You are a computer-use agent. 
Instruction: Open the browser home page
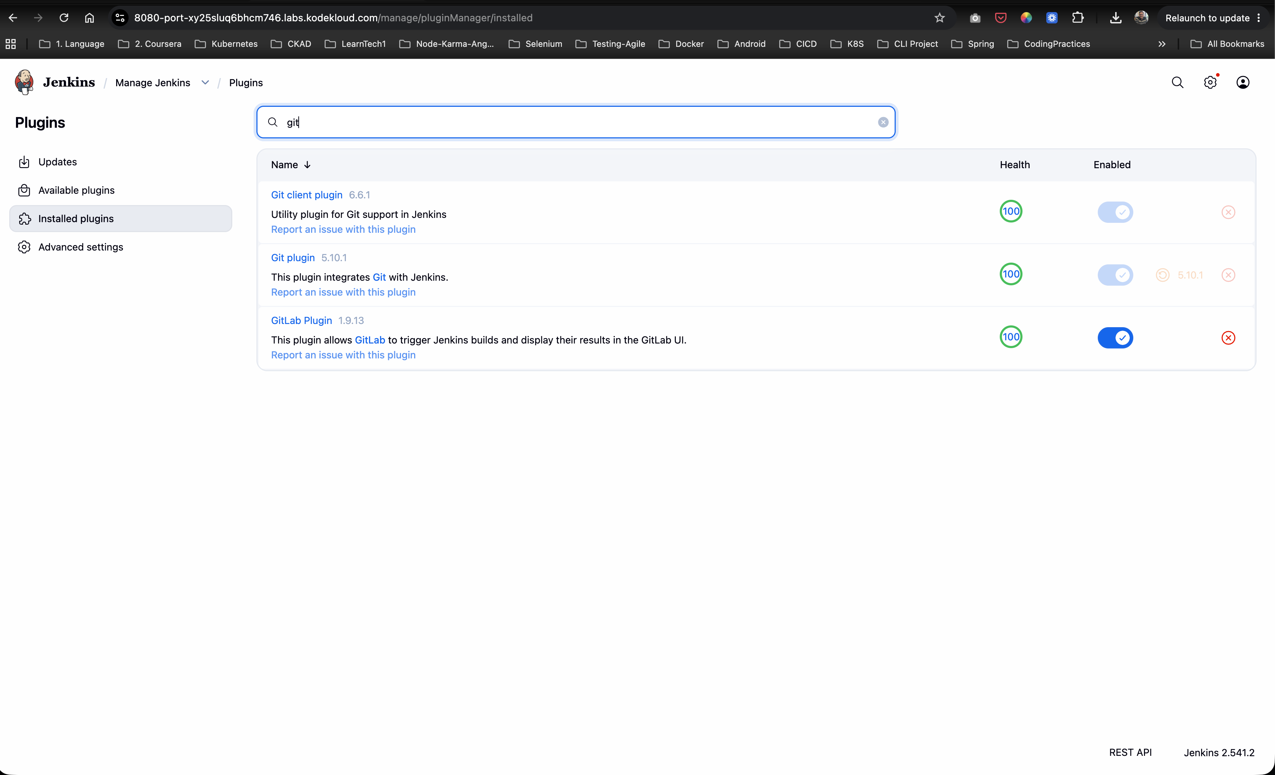[x=89, y=18]
